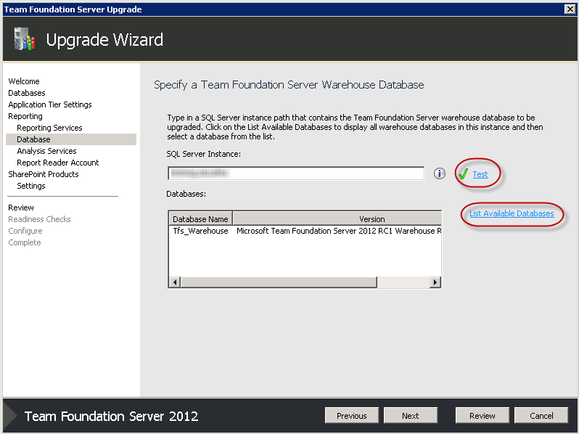Image resolution: width=579 pixels, height=434 pixels.
Task: Go to the Review step in sidebar
Action: 21,208
